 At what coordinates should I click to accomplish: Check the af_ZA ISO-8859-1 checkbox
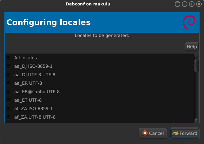point(8,109)
